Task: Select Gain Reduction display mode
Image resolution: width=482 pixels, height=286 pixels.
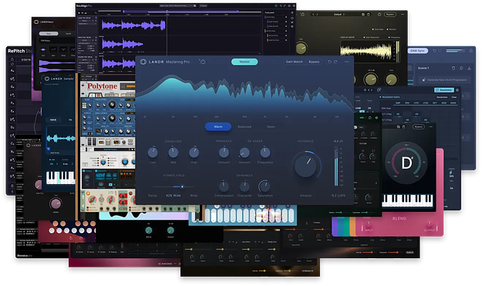Action: 372,38
